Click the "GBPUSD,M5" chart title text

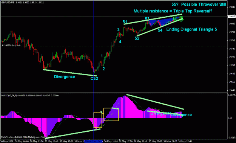[x=8, y=3]
